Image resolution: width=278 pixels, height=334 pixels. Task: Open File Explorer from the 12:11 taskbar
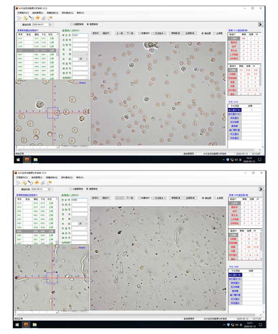pos(35,324)
